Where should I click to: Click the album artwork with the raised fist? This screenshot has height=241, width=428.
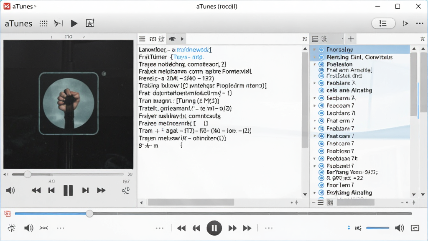click(x=69, y=104)
